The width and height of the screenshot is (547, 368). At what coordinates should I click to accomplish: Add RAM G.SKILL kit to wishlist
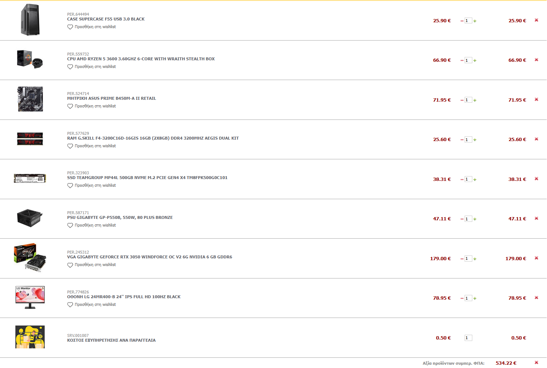click(92, 146)
